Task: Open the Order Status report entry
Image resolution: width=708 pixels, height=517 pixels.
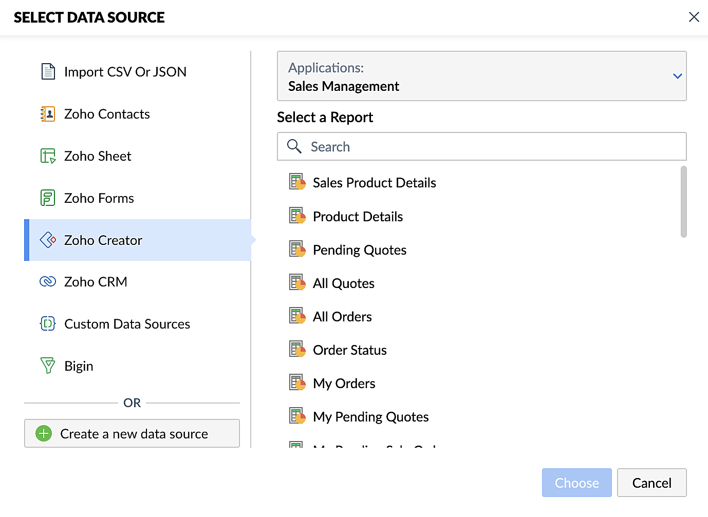Action: [x=349, y=350]
